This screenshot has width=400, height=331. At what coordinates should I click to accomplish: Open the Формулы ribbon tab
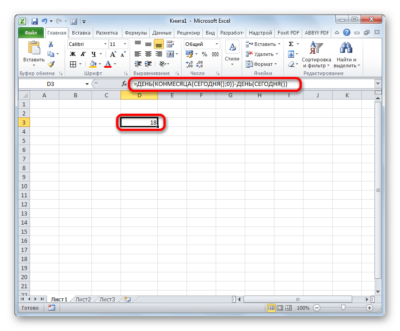(x=136, y=33)
